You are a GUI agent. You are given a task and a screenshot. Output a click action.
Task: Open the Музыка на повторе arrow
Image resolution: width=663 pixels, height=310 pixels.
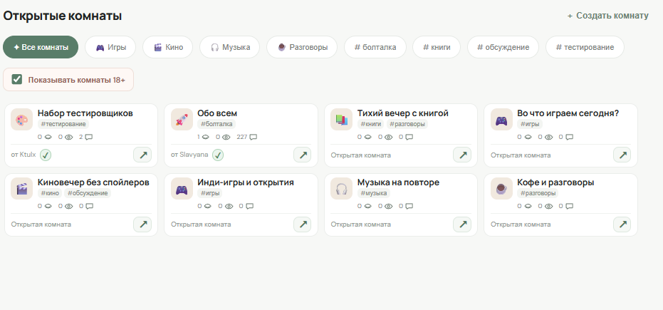[x=462, y=224]
